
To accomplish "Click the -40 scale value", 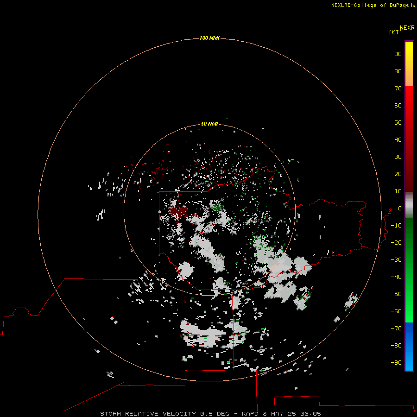I will tap(396, 277).
